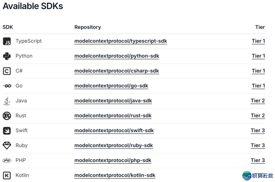Click the Go logo icon
This screenshot has width=275, height=182.
click(7, 86)
